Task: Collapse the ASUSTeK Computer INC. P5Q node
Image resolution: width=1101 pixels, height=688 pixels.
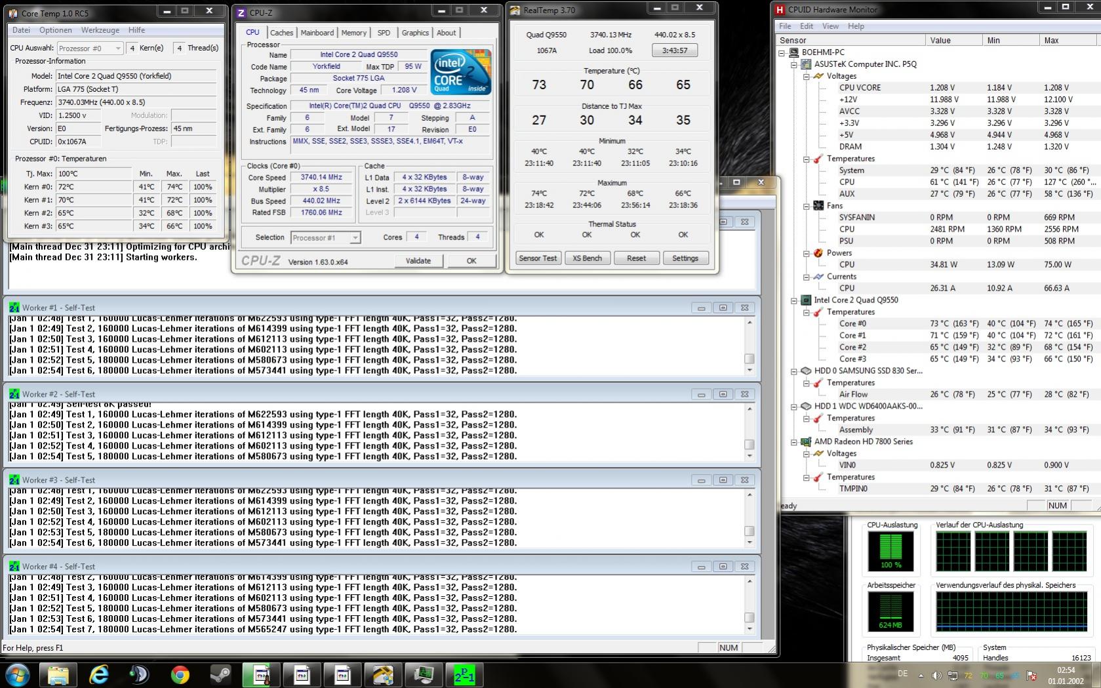Action: (x=794, y=64)
